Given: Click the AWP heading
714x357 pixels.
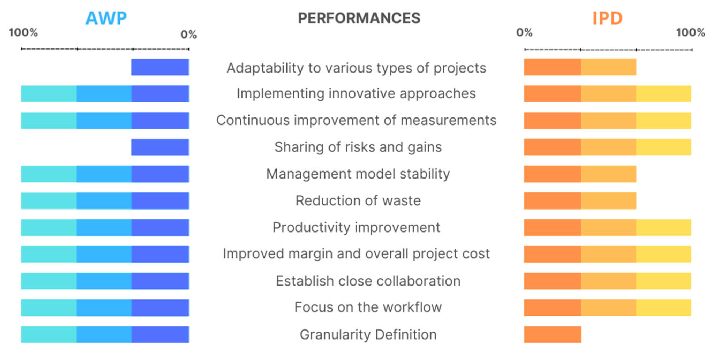Looking at the screenshot, I should 106,18.
